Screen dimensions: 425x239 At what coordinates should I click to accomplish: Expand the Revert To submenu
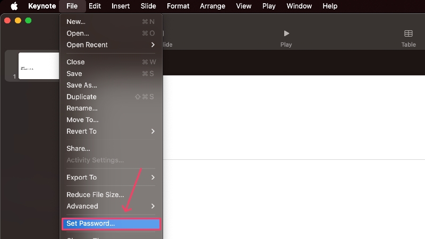(111, 131)
